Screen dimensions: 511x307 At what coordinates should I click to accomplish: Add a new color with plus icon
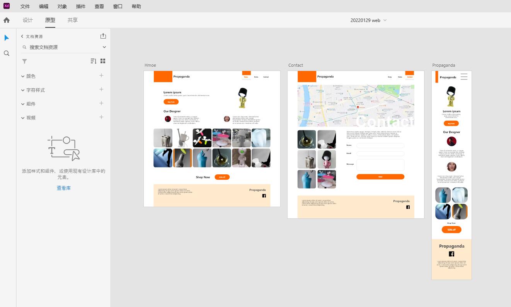tap(101, 76)
